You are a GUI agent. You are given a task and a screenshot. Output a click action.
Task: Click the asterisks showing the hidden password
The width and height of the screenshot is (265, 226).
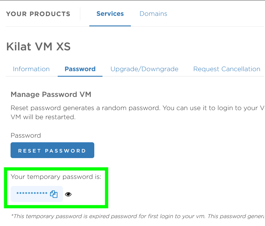(32, 194)
